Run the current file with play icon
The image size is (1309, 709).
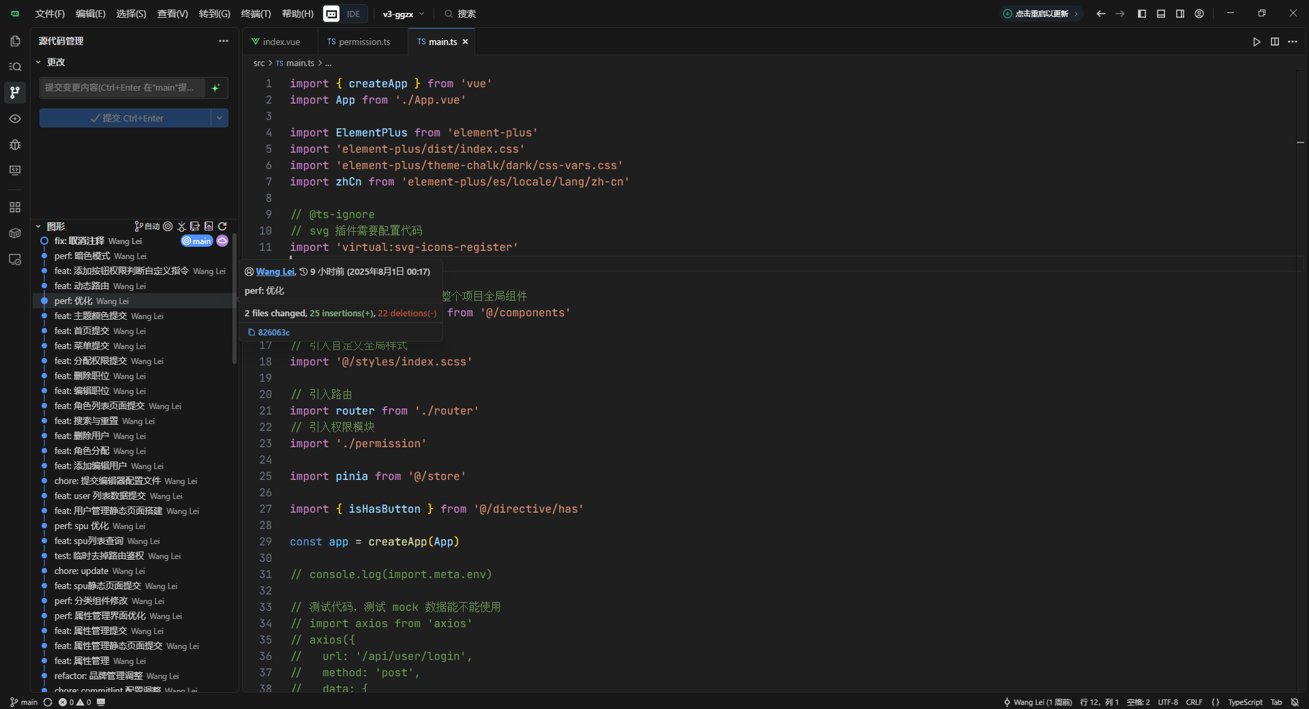tap(1257, 42)
